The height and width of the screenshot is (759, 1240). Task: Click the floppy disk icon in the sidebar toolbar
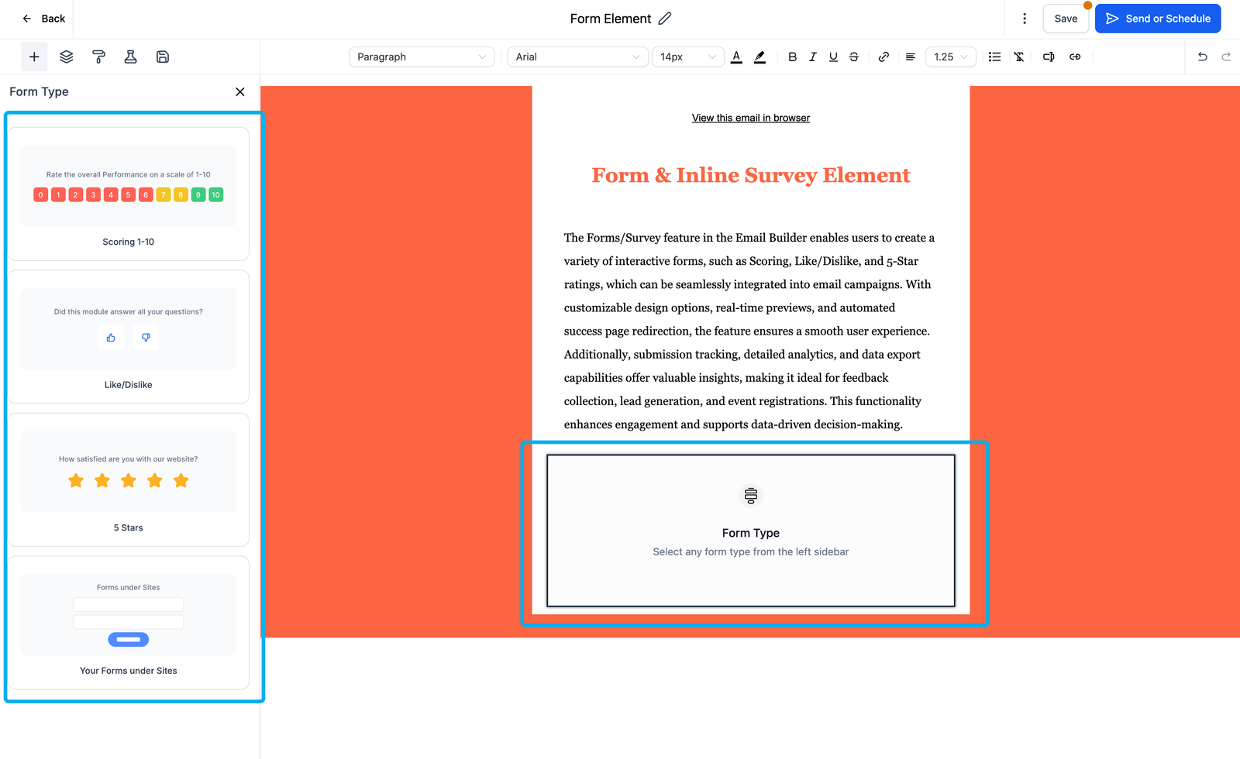coord(163,57)
